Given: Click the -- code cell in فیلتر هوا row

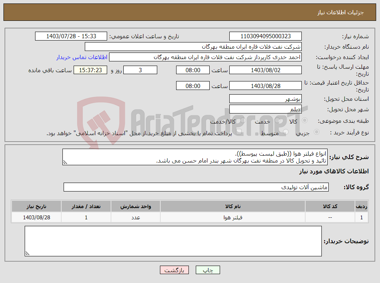Looking at the screenshot, I should pos(330,217).
